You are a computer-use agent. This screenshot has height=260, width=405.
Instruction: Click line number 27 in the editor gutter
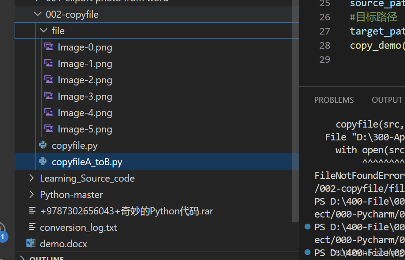(325, 31)
